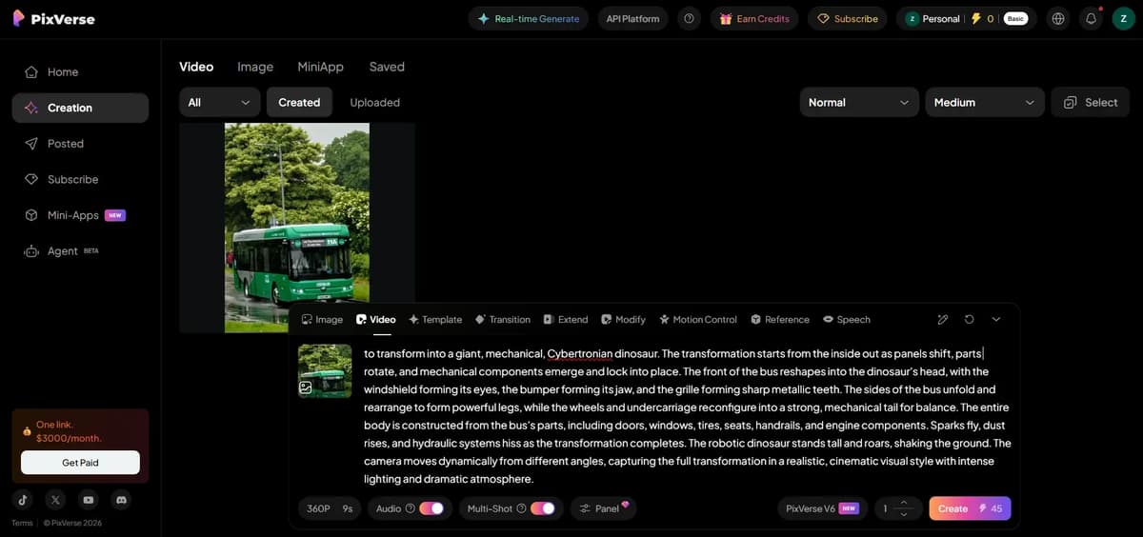This screenshot has width=1143, height=537.
Task: Click Earn Credits
Action: coord(754,18)
